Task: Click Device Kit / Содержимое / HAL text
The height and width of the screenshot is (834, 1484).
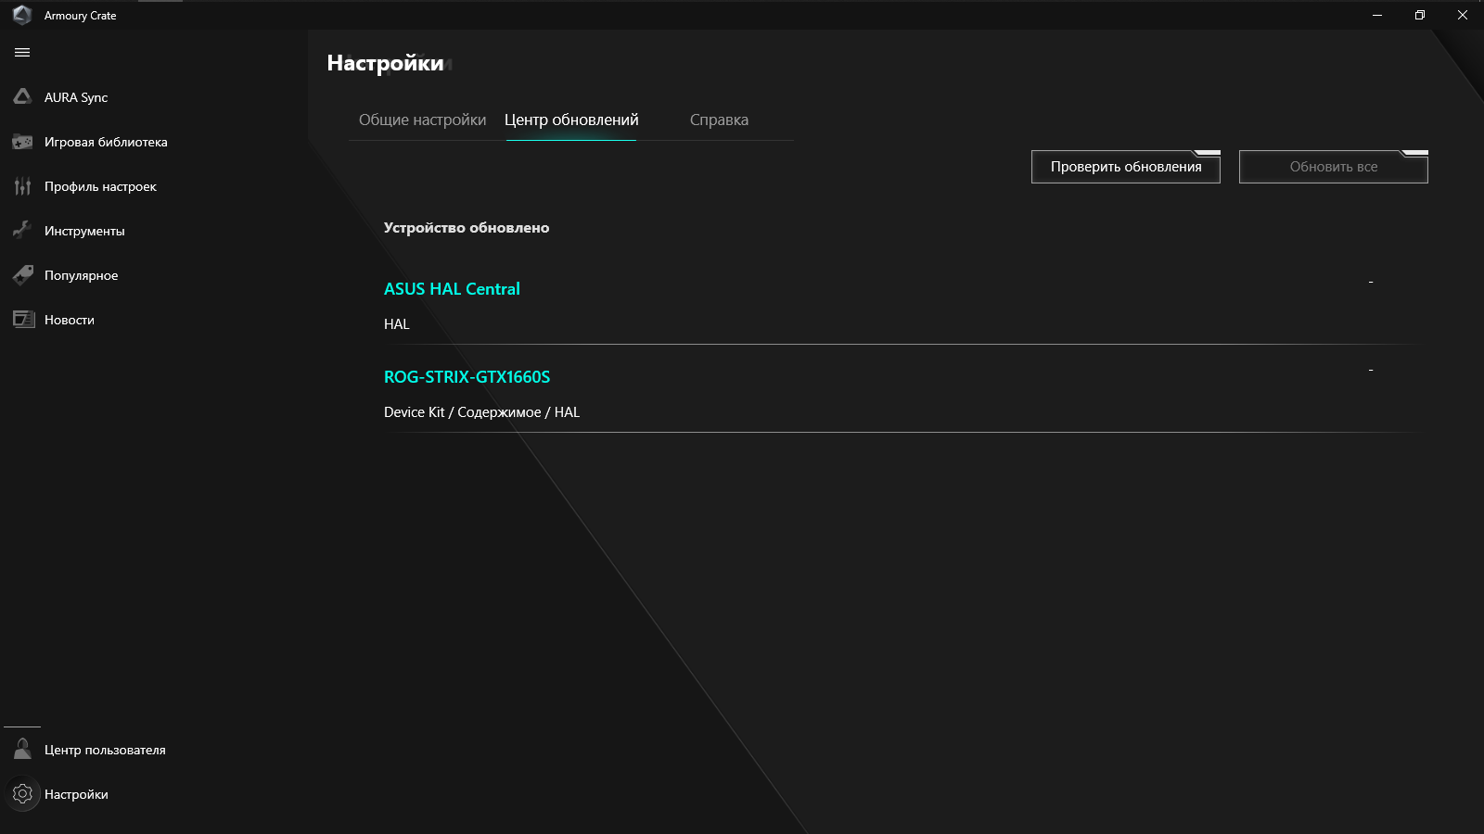Action: click(x=481, y=412)
